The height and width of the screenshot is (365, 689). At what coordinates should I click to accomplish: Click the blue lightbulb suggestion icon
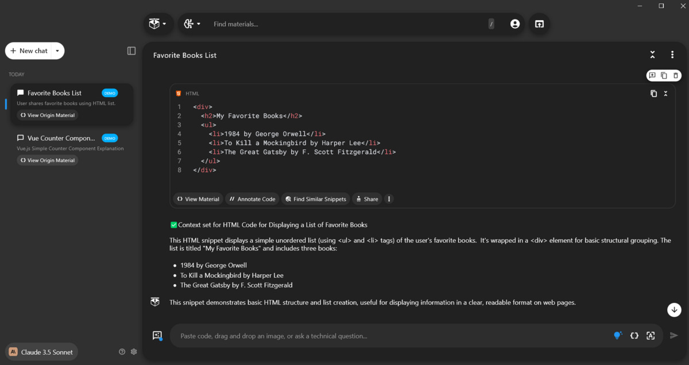tap(617, 336)
